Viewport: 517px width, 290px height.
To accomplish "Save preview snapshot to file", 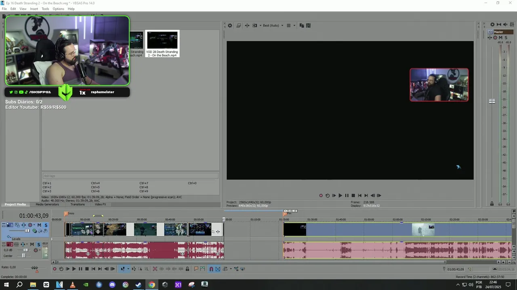I will 308,25.
